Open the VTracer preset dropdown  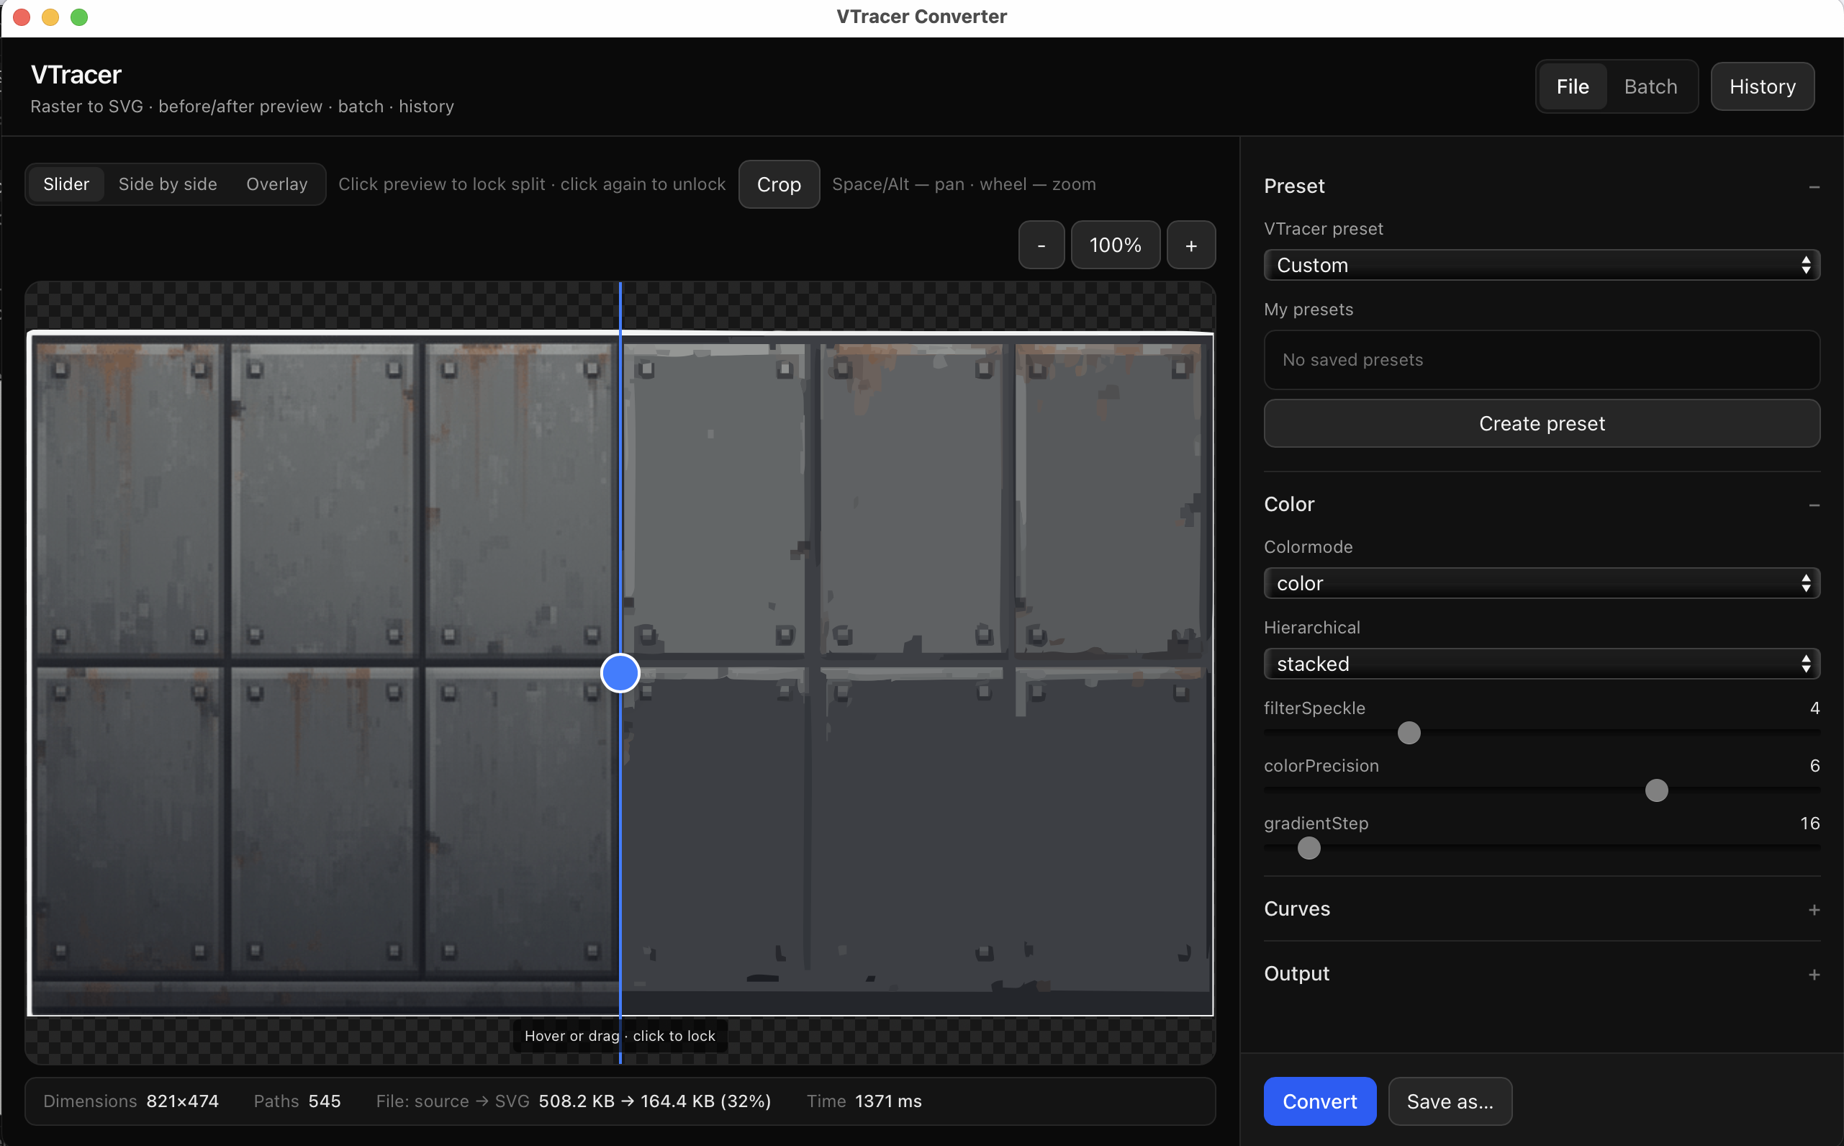click(1542, 266)
